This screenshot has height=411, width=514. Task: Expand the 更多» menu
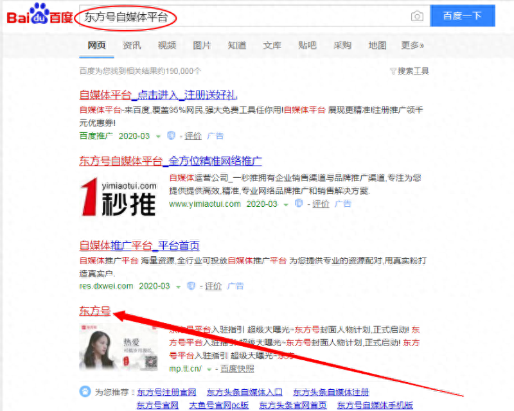tap(412, 45)
